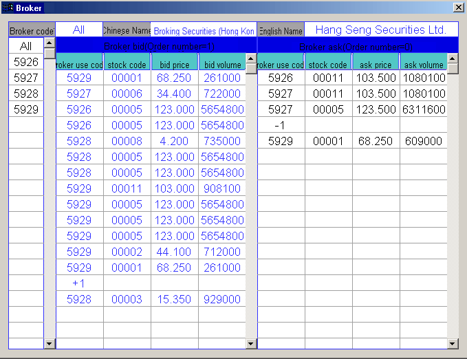The height and width of the screenshot is (359, 467).
Task: Click bid price 4.200 cell
Action: (x=175, y=141)
